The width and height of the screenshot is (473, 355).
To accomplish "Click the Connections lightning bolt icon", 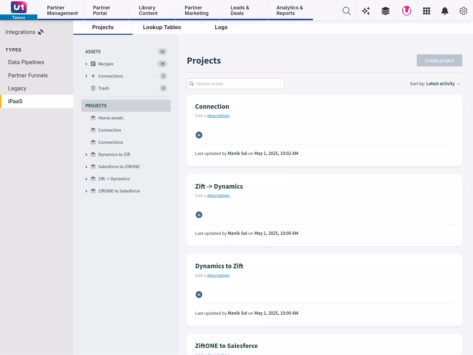I will (x=93, y=76).
